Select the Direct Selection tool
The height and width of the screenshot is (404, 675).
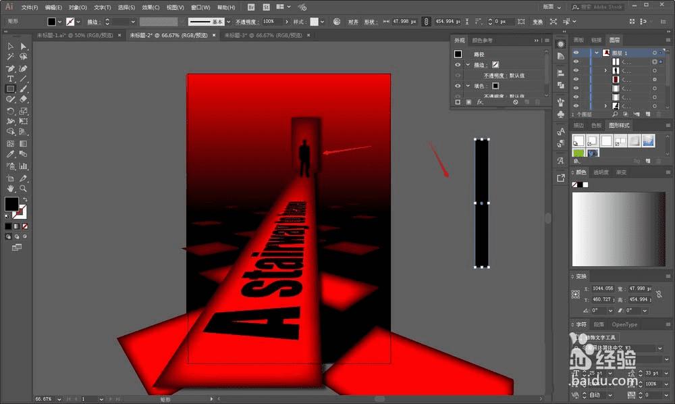pos(23,47)
